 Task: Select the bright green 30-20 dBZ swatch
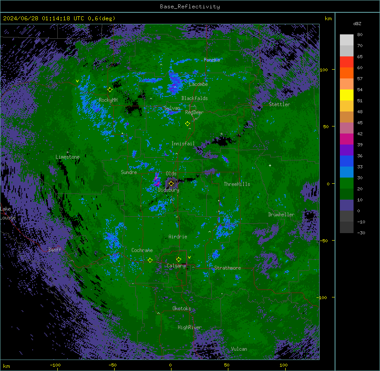coord(346,183)
